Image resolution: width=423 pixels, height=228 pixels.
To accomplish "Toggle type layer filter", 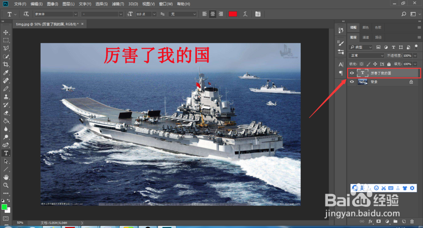I will pos(393,47).
